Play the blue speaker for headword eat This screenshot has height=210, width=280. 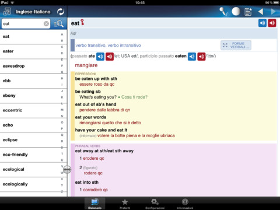(x=262, y=23)
